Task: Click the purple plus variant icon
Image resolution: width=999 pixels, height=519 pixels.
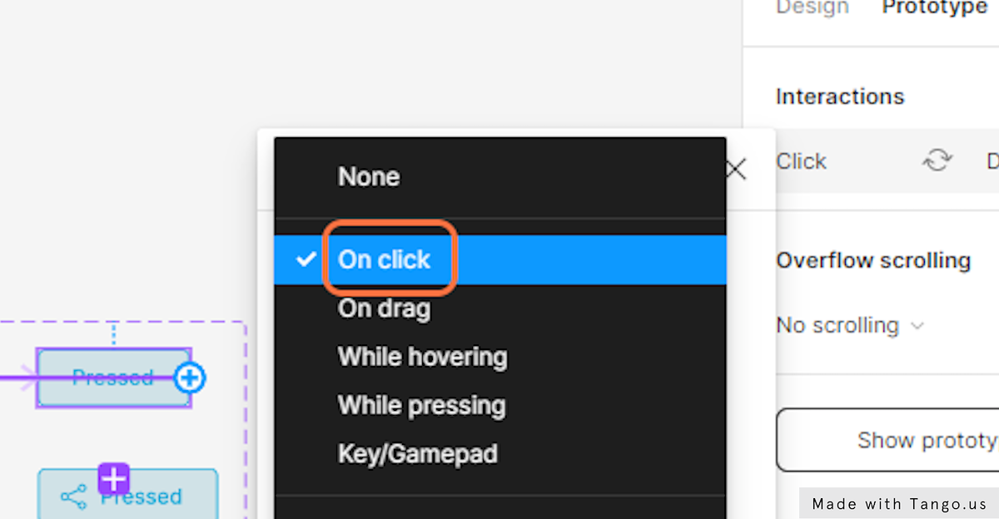Action: (x=114, y=478)
